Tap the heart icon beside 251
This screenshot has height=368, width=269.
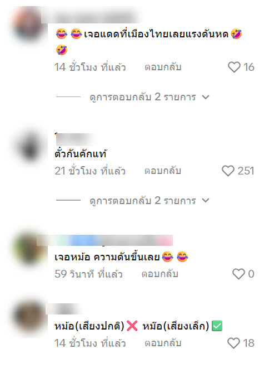[228, 171]
